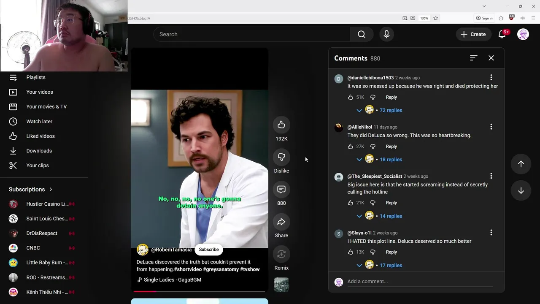Viewport: 540px width, 304px height.
Task: Open the sound thumbnail below Remix
Action: tap(281, 285)
